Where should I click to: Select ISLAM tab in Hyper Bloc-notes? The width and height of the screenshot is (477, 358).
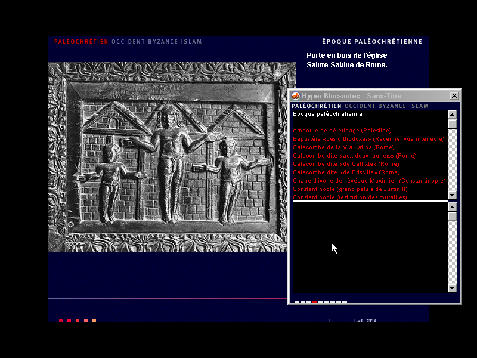coord(419,106)
